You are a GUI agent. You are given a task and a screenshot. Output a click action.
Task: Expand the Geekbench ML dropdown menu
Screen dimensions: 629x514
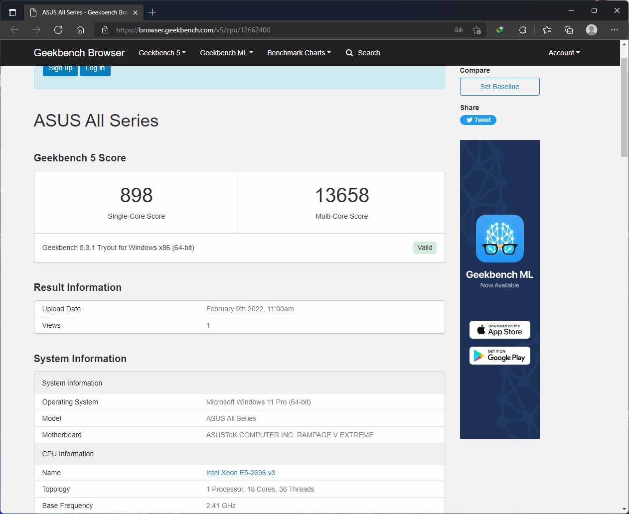[226, 53]
